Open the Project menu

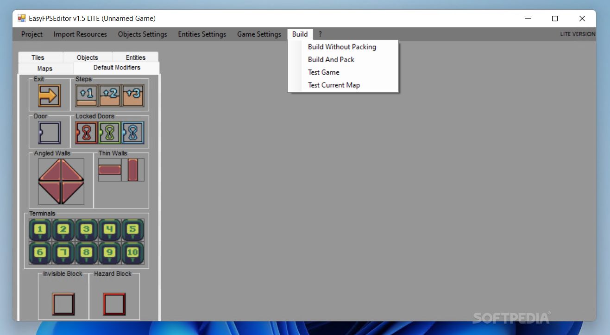click(32, 34)
